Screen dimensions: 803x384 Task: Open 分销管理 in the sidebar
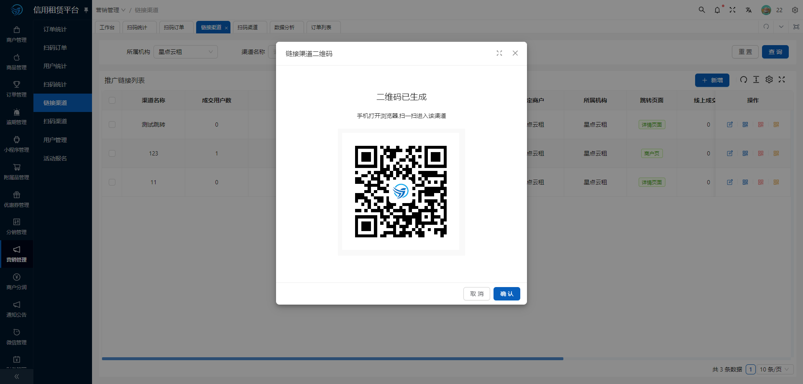tap(17, 226)
